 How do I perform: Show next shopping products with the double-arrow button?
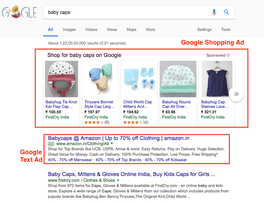pyautogui.click(x=236, y=94)
